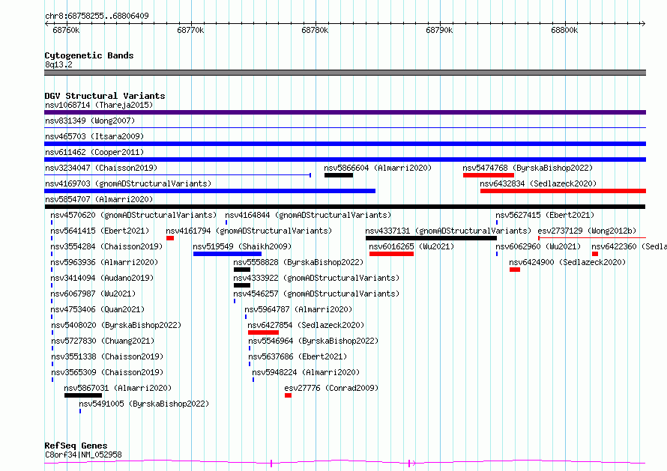This screenshot has width=667, height=471.
Task: Click the 68790k ruler tick label
Action: coord(439,30)
